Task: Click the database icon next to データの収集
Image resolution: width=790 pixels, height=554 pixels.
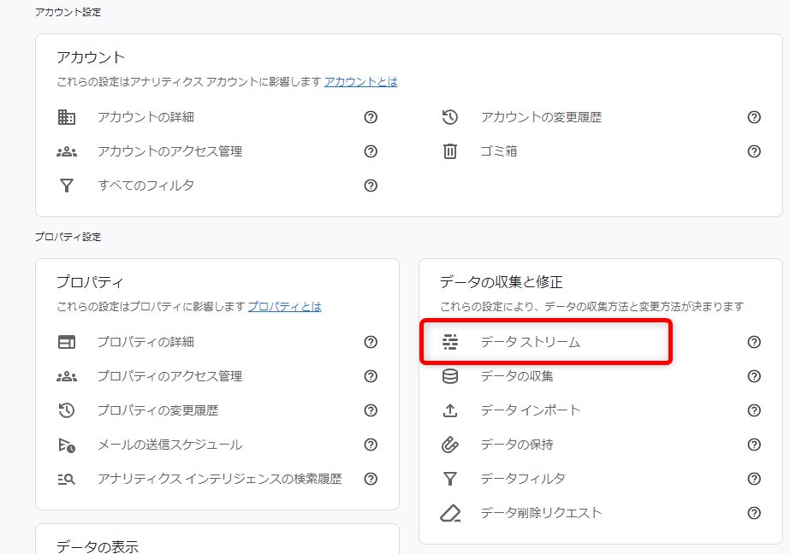Action: tap(450, 376)
